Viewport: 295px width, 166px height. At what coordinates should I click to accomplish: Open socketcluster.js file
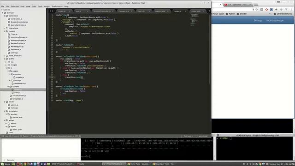[x=19, y=95]
